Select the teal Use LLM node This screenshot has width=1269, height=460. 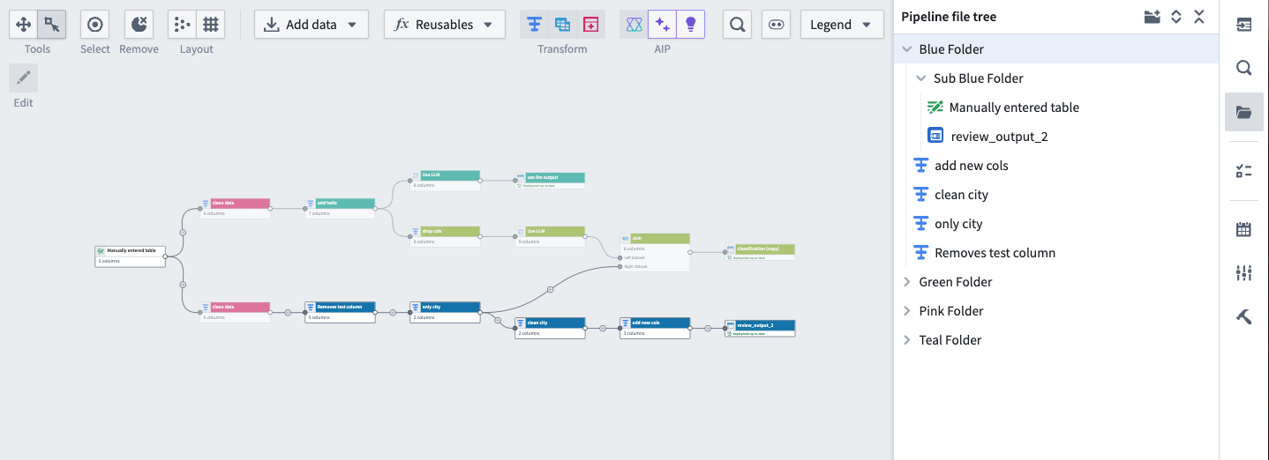[x=445, y=180]
